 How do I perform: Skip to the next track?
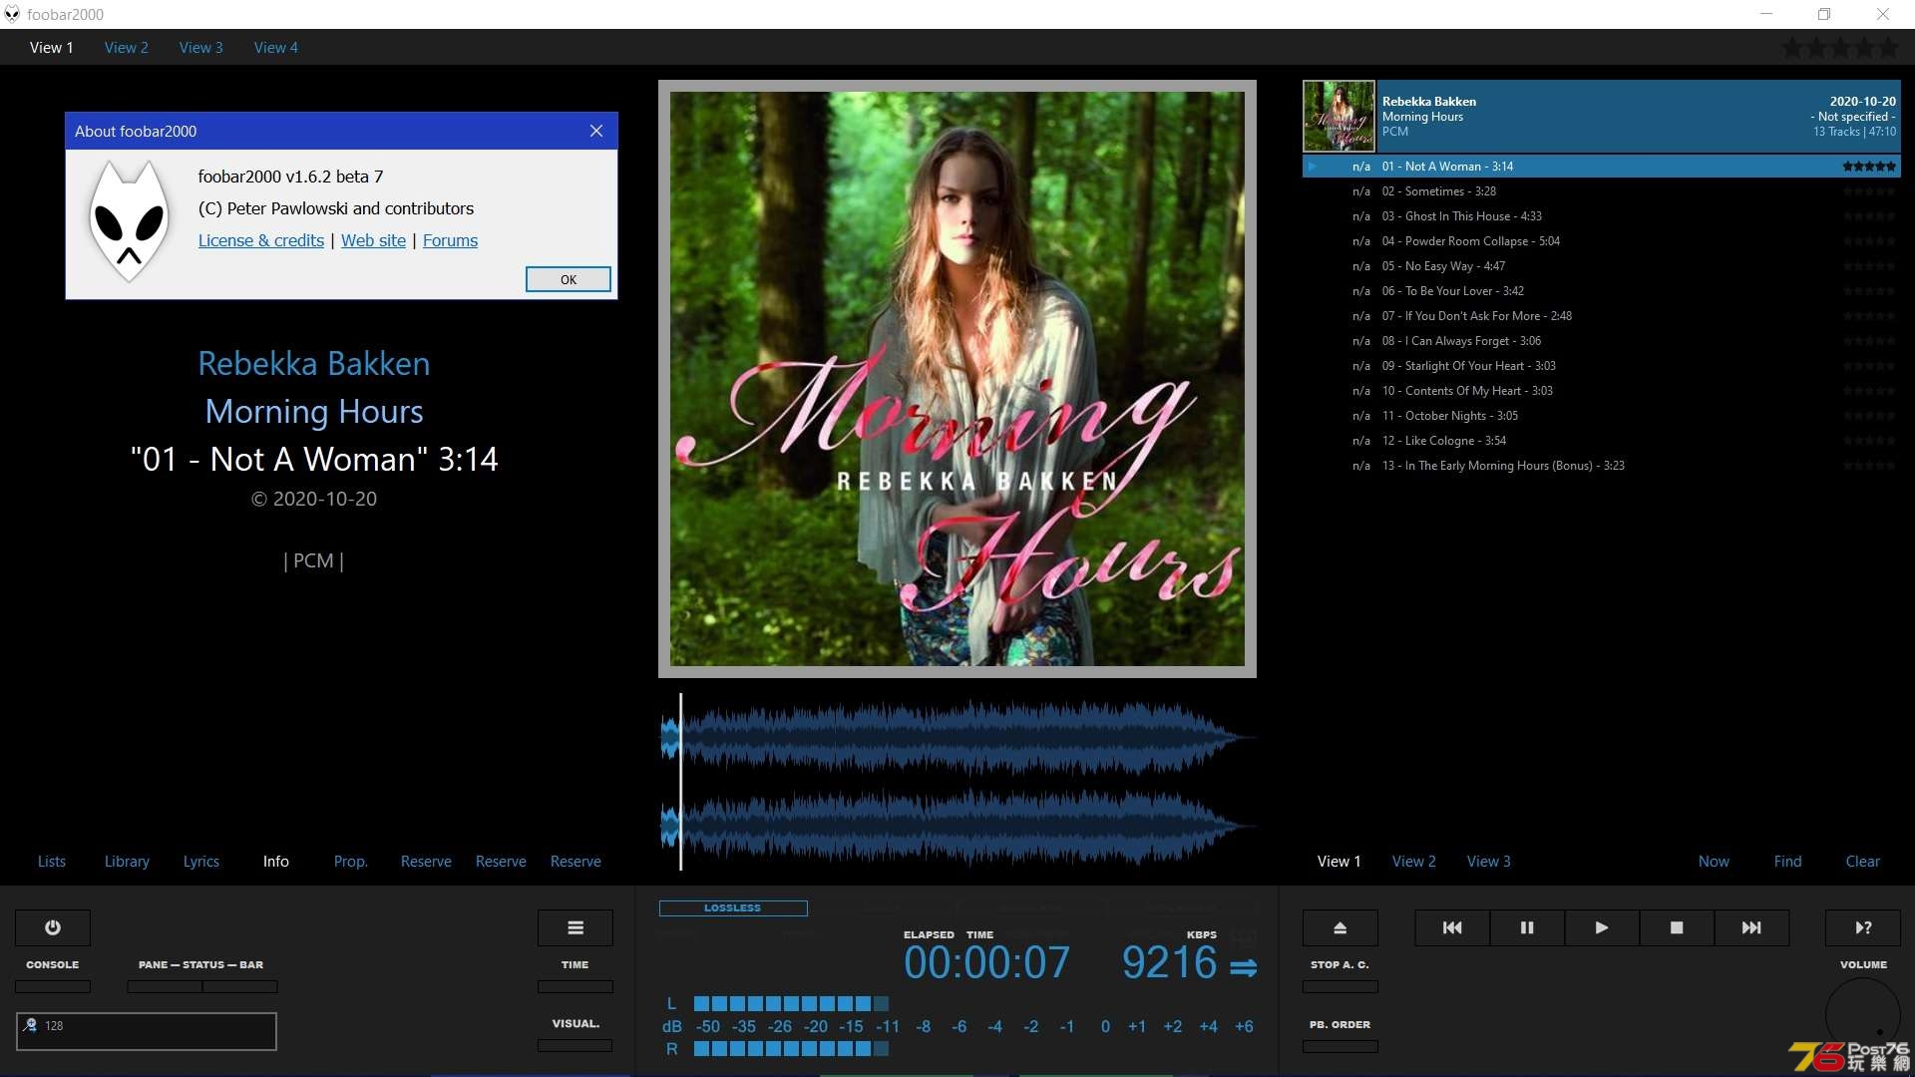1751,927
